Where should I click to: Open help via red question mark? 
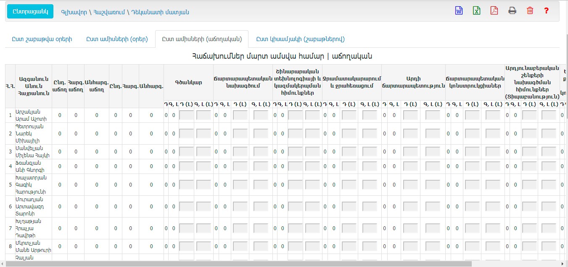[x=546, y=11]
